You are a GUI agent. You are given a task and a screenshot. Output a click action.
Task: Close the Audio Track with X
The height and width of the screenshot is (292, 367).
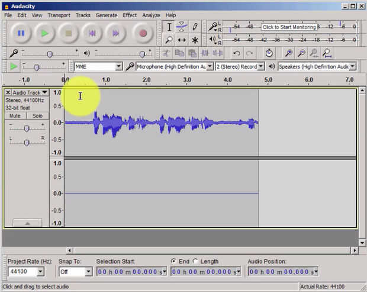pos(8,93)
